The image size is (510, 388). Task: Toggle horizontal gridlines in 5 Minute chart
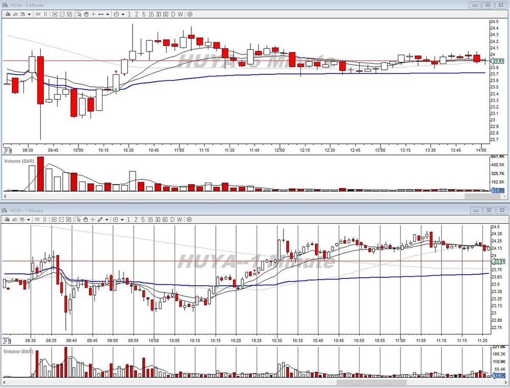pyautogui.click(x=38, y=14)
